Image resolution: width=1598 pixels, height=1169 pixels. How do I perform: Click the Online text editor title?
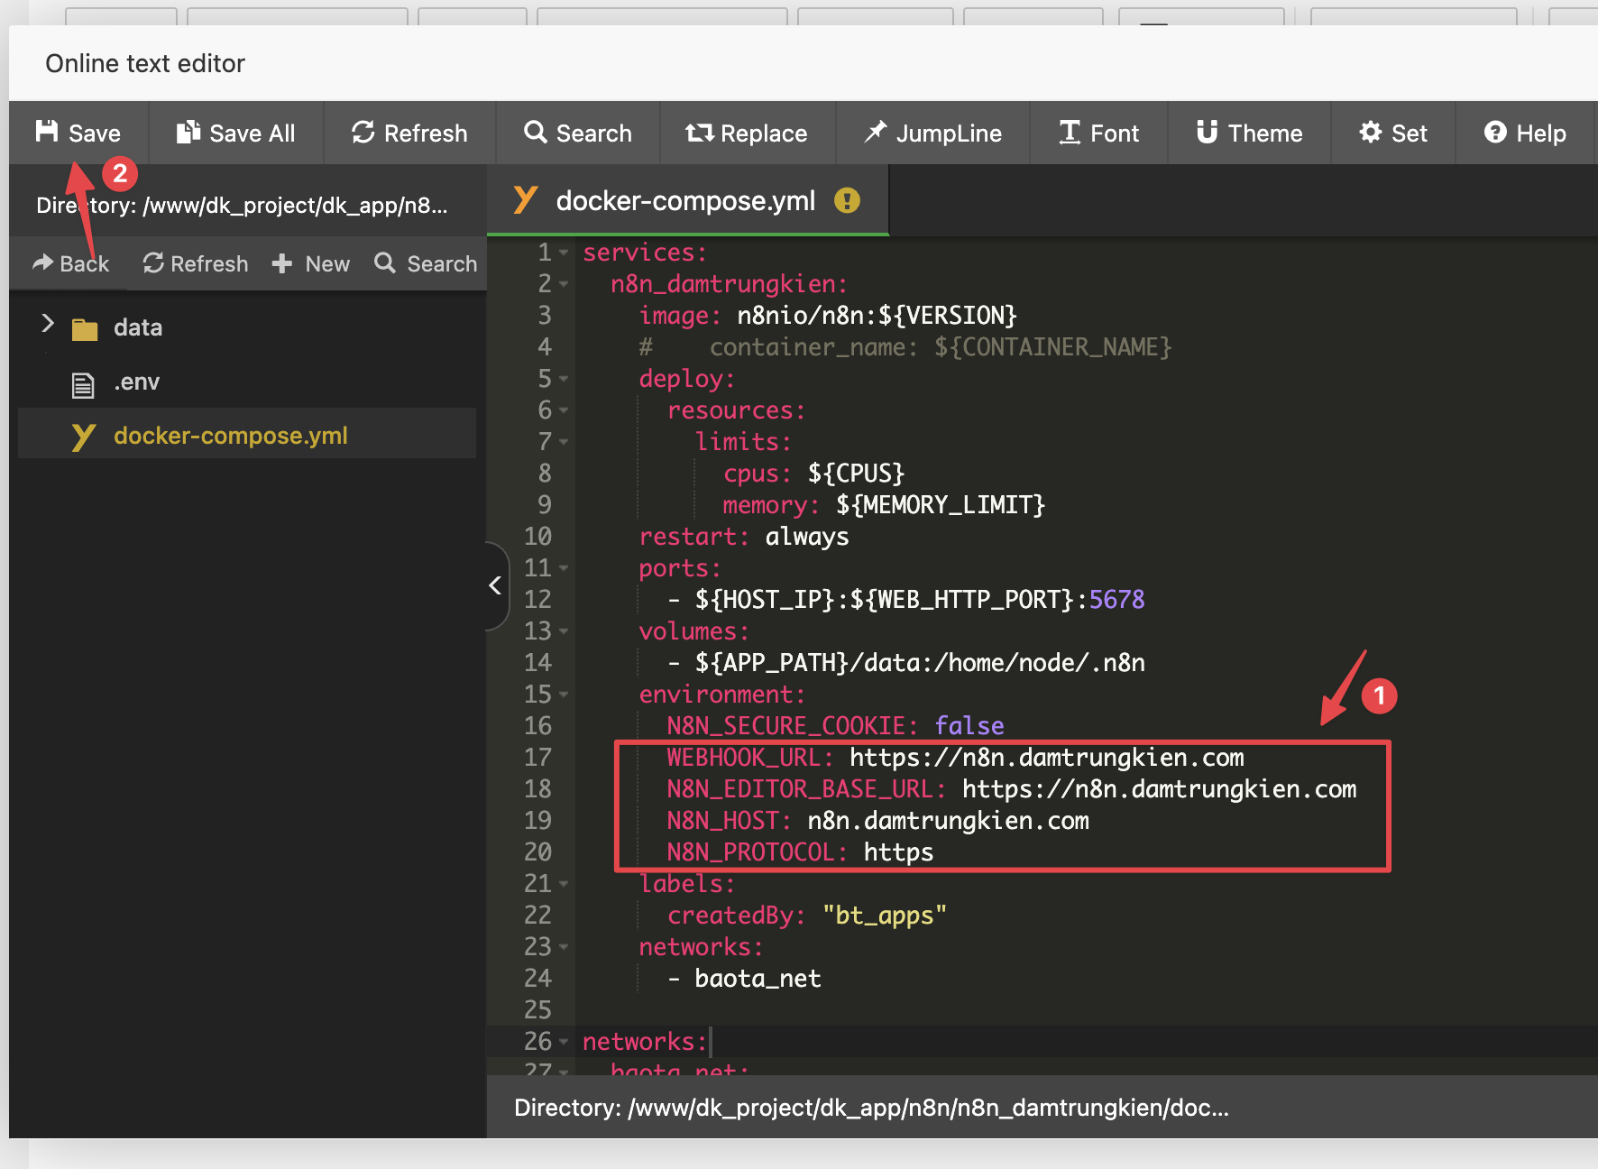tap(145, 63)
